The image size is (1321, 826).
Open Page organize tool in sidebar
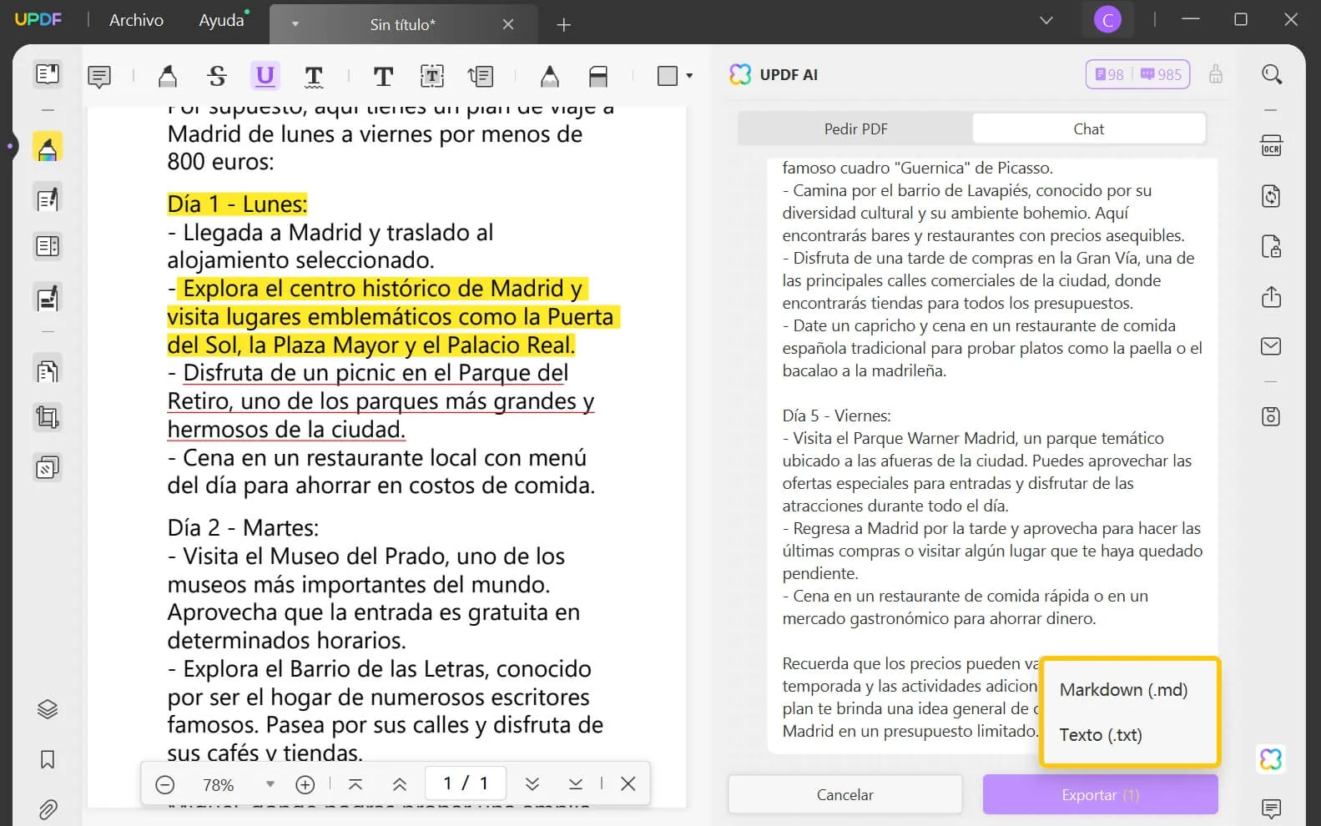[x=48, y=369]
